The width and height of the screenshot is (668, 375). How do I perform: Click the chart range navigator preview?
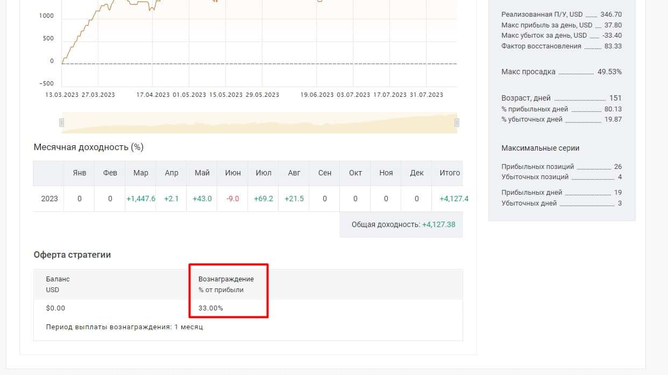click(259, 123)
